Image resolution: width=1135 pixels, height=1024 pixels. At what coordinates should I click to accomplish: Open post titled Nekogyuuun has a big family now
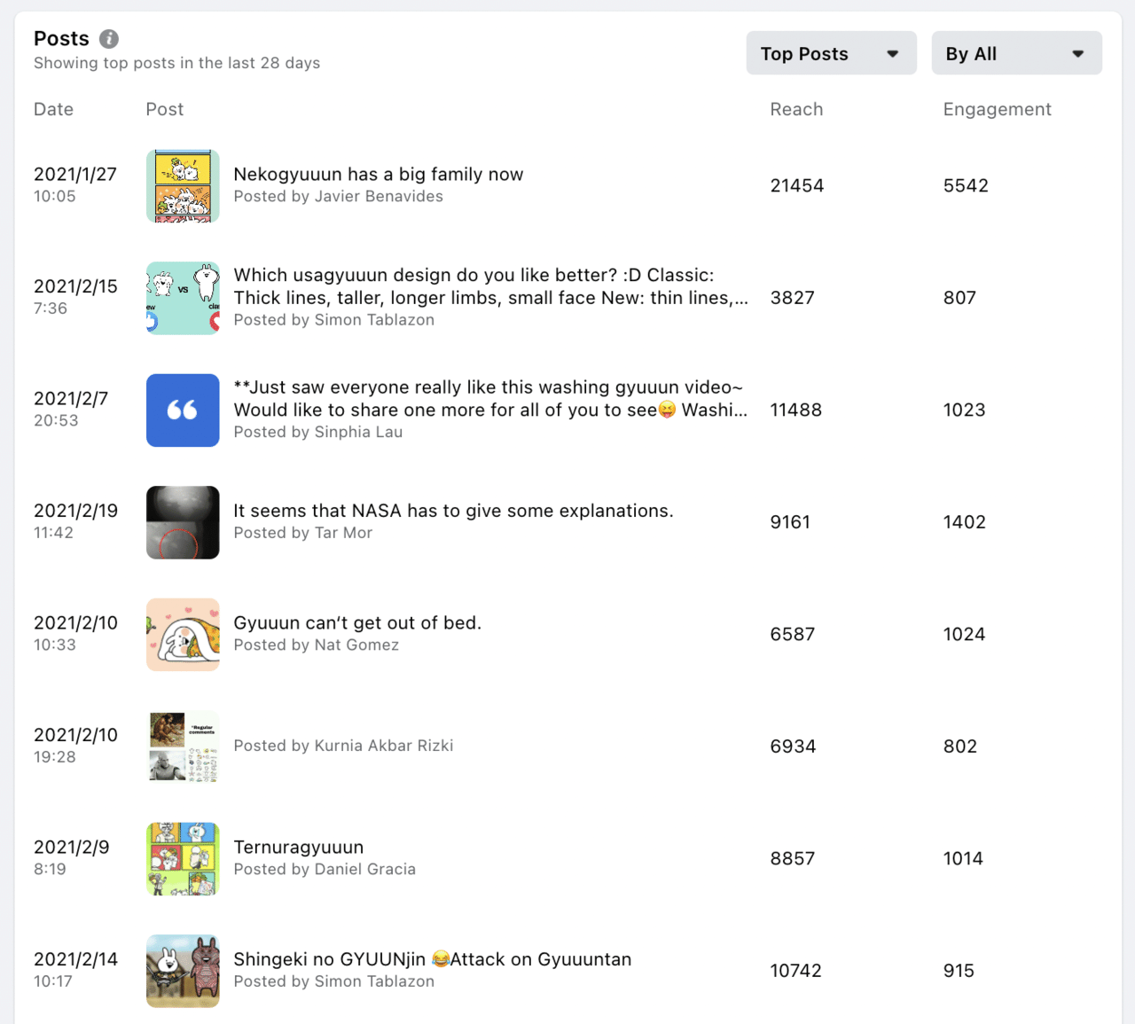click(378, 175)
